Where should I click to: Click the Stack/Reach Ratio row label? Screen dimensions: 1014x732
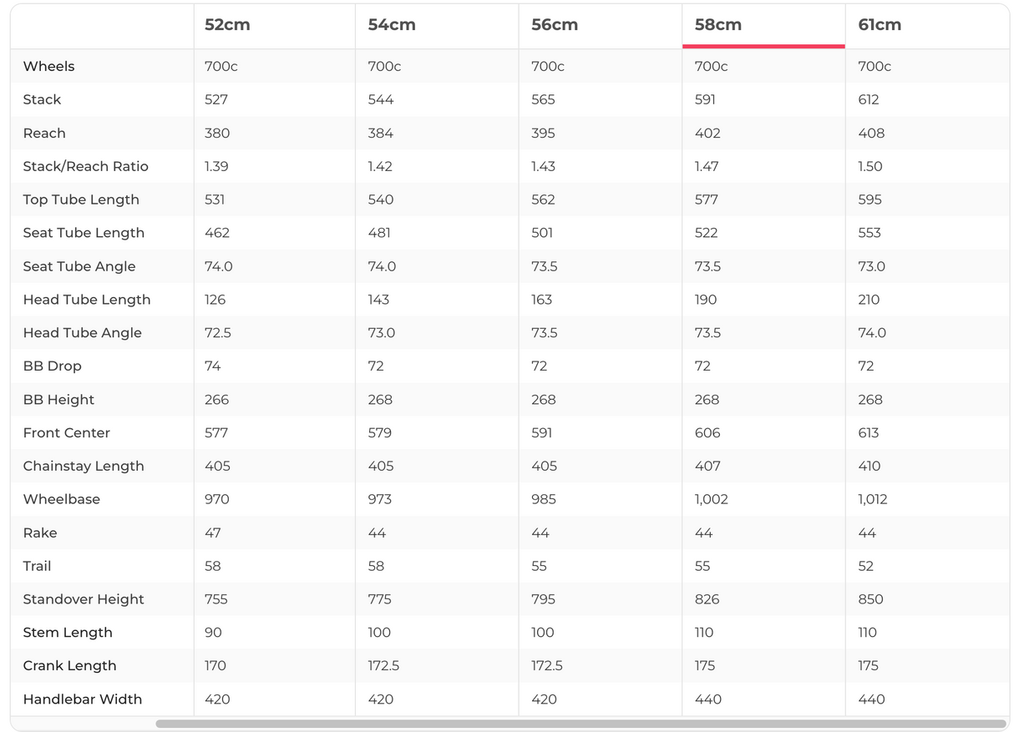[x=86, y=166]
